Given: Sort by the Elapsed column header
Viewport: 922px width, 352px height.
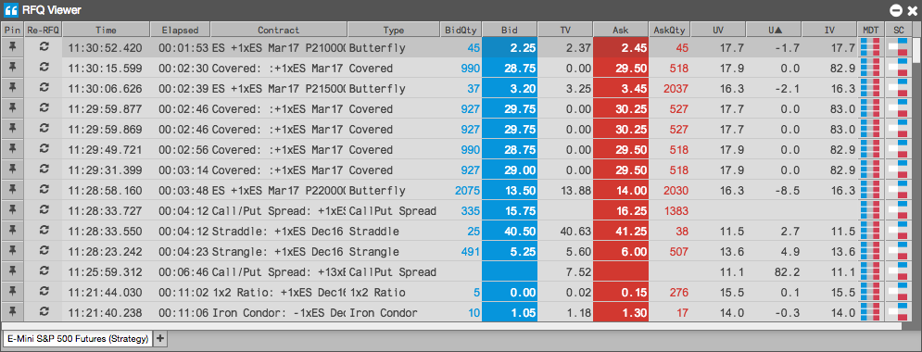Looking at the screenshot, I should pyautogui.click(x=180, y=30).
